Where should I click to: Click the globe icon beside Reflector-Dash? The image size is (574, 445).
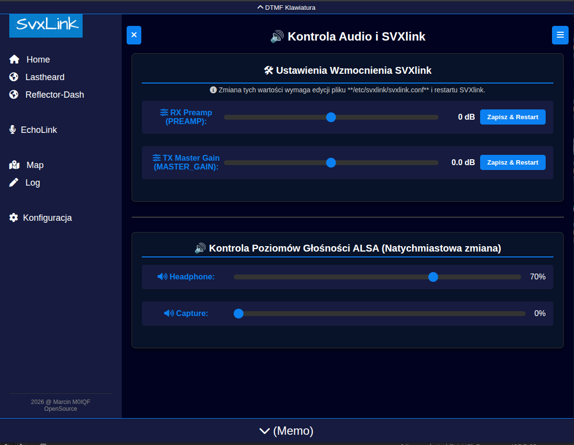[14, 95]
